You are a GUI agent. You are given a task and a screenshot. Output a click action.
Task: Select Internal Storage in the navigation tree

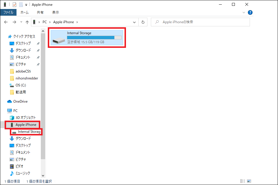pyautogui.click(x=29, y=132)
